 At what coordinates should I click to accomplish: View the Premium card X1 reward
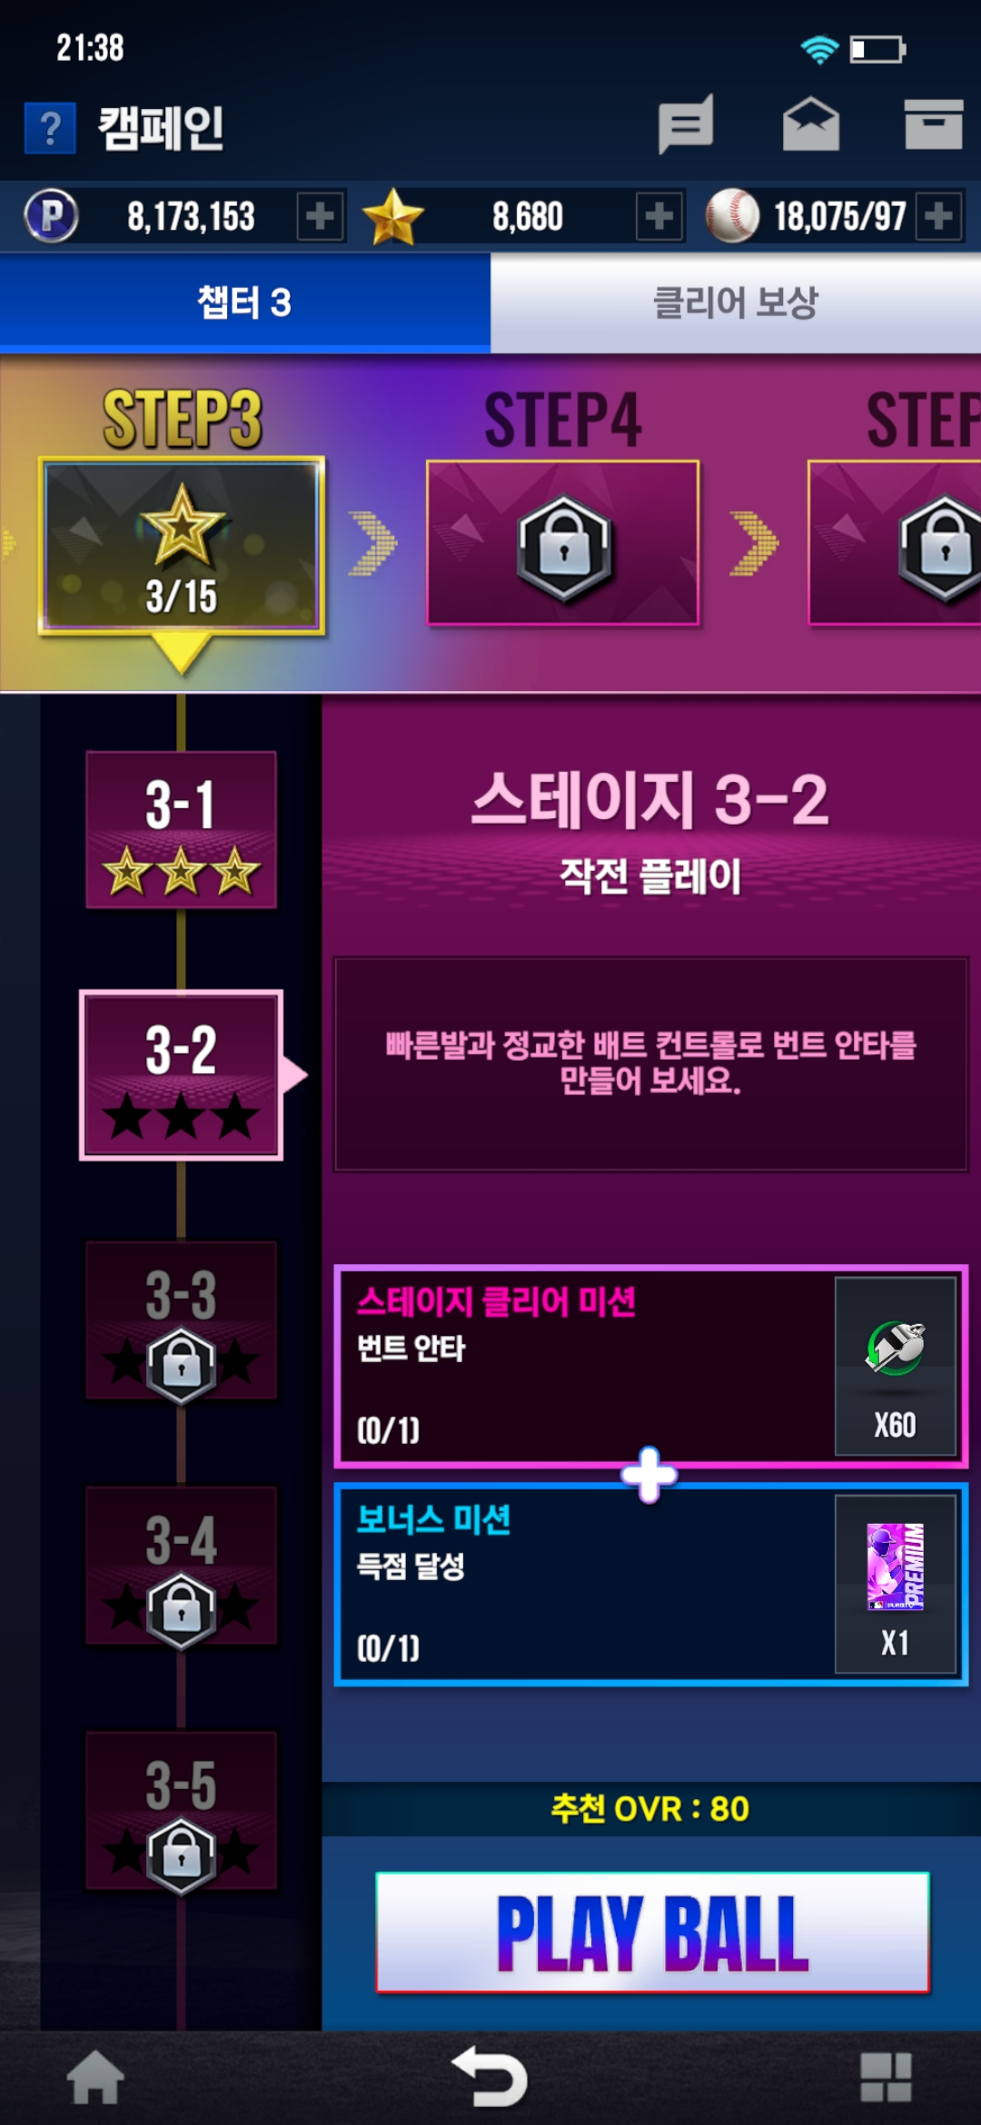896,1584
